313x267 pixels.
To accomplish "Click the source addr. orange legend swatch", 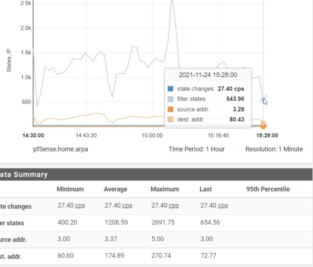I will [170, 109].
